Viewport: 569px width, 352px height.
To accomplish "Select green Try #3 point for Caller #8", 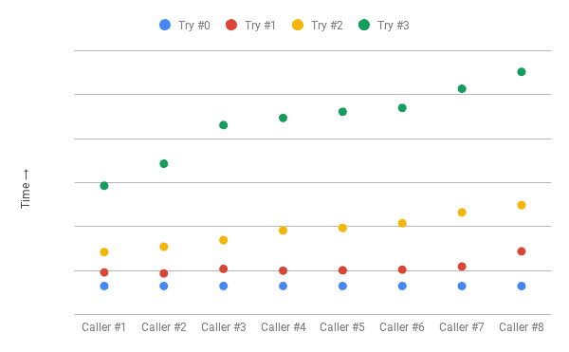I will [x=521, y=72].
